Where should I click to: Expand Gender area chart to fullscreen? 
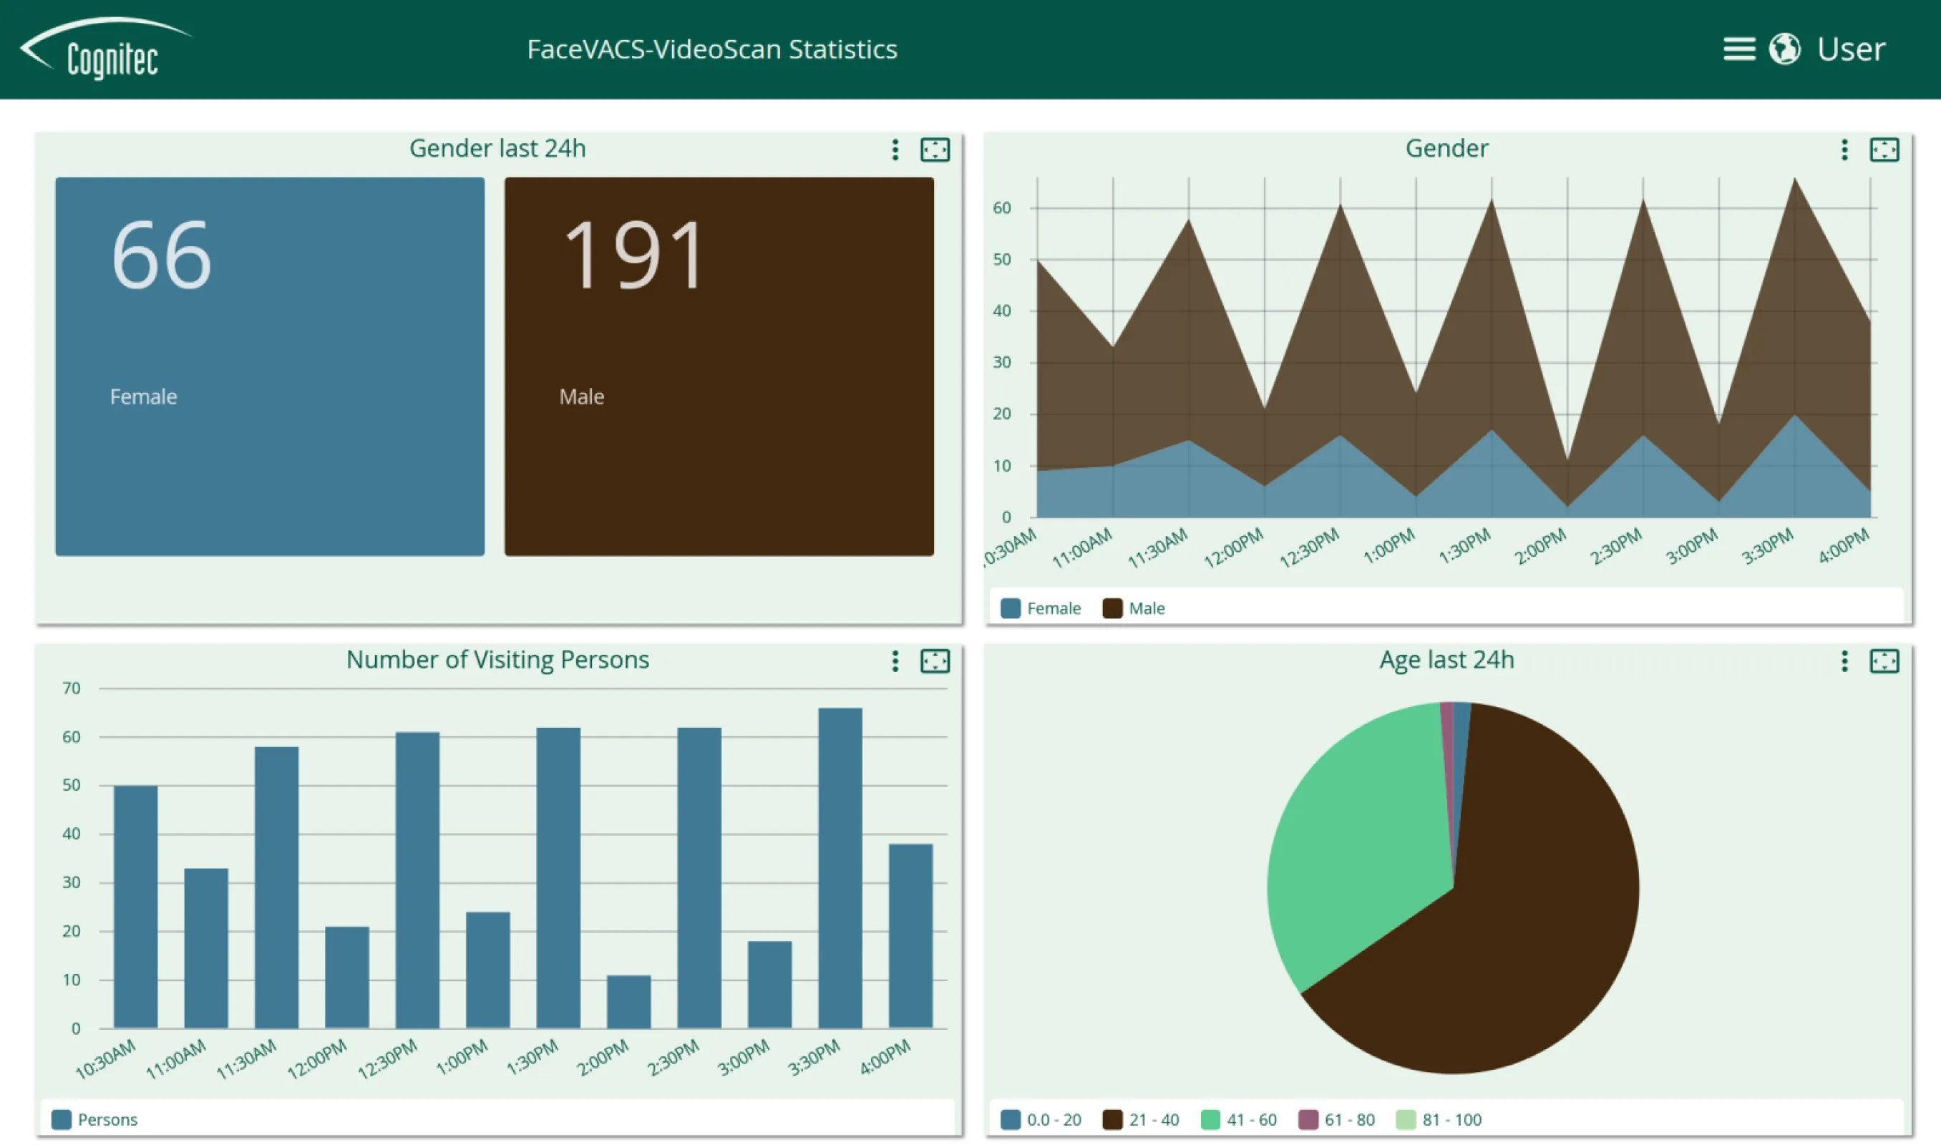[1883, 150]
